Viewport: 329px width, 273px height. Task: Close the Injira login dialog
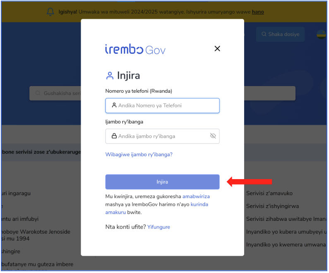(x=217, y=48)
